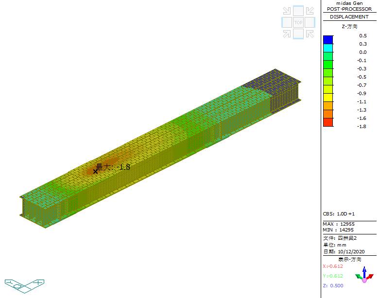Select the square above TOP in the view cube
The width and height of the screenshot is (379, 298).
[298, 11]
